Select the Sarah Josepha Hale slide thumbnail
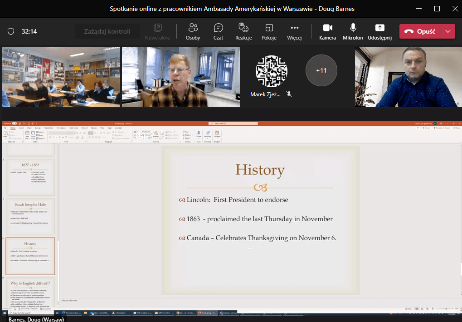Image resolution: width=462 pixels, height=322 pixels. pyautogui.click(x=30, y=216)
